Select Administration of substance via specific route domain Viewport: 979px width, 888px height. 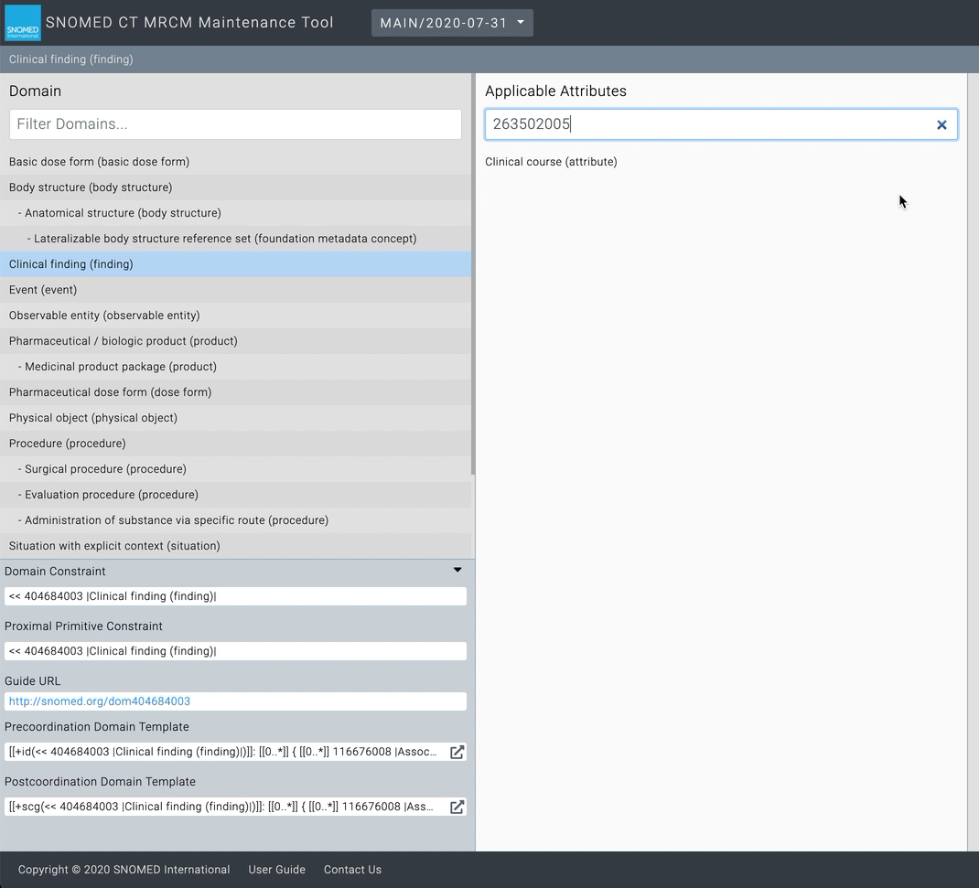coord(235,519)
